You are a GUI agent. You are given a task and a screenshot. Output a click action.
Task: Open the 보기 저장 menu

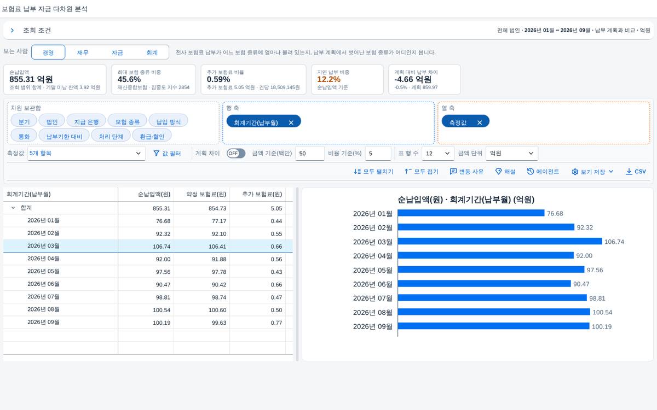tap(592, 172)
